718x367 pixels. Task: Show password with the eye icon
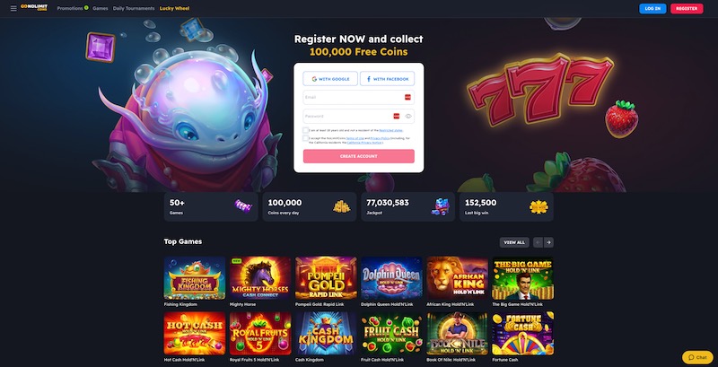click(408, 117)
